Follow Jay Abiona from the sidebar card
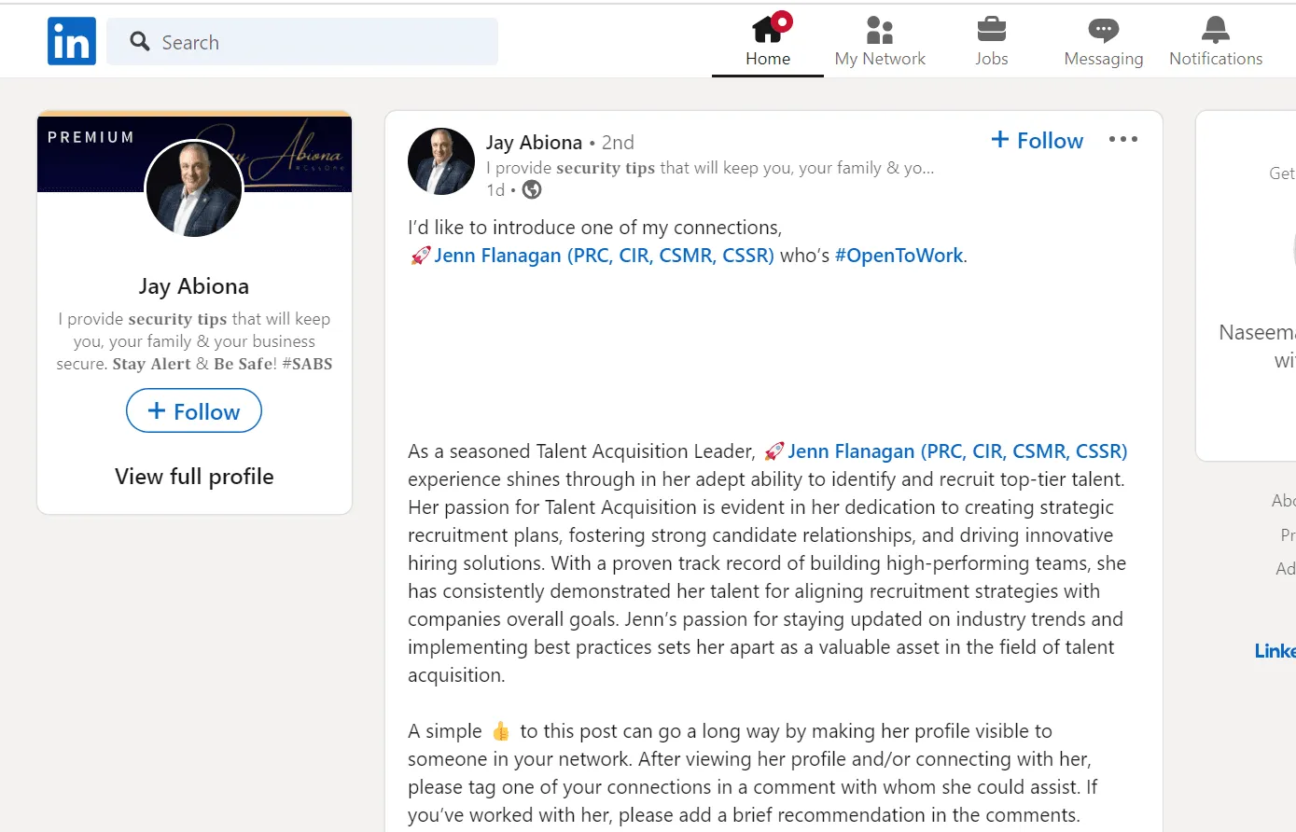The height and width of the screenshot is (832, 1296). [x=193, y=410]
